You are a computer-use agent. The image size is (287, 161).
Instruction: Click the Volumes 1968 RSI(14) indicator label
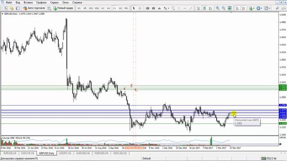coord(16,138)
